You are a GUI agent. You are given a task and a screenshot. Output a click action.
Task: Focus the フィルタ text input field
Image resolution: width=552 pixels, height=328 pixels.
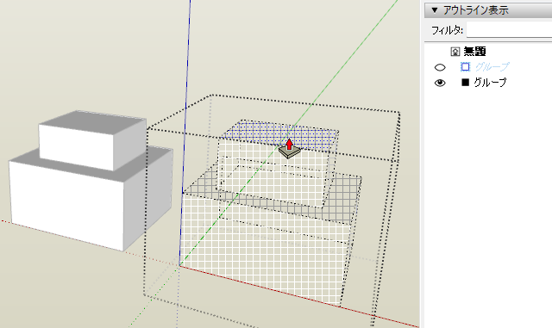pos(509,30)
